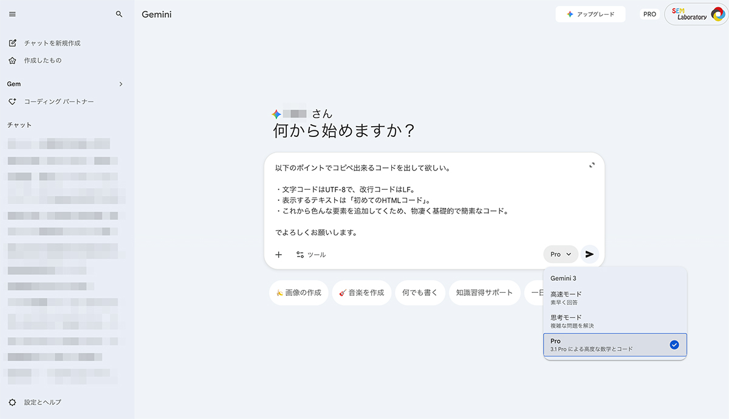Open the sidebar hamburger menu

tap(12, 14)
